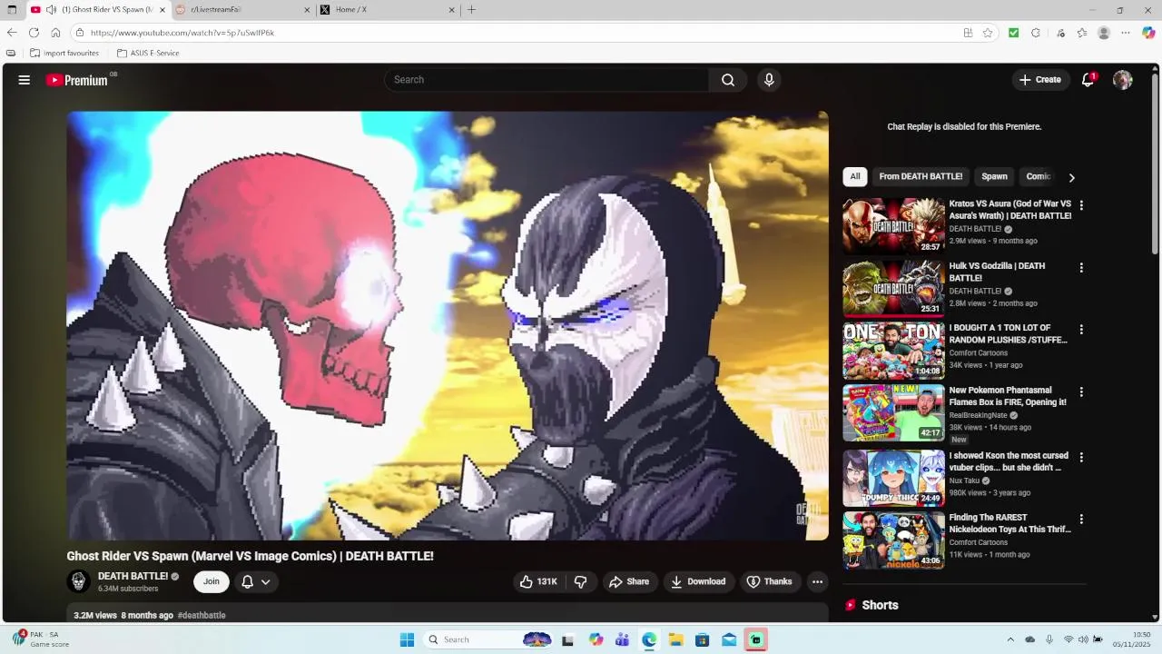Image resolution: width=1162 pixels, height=654 pixels.
Task: Open Hulk VS Godzilla video thumbnail
Action: tap(893, 288)
